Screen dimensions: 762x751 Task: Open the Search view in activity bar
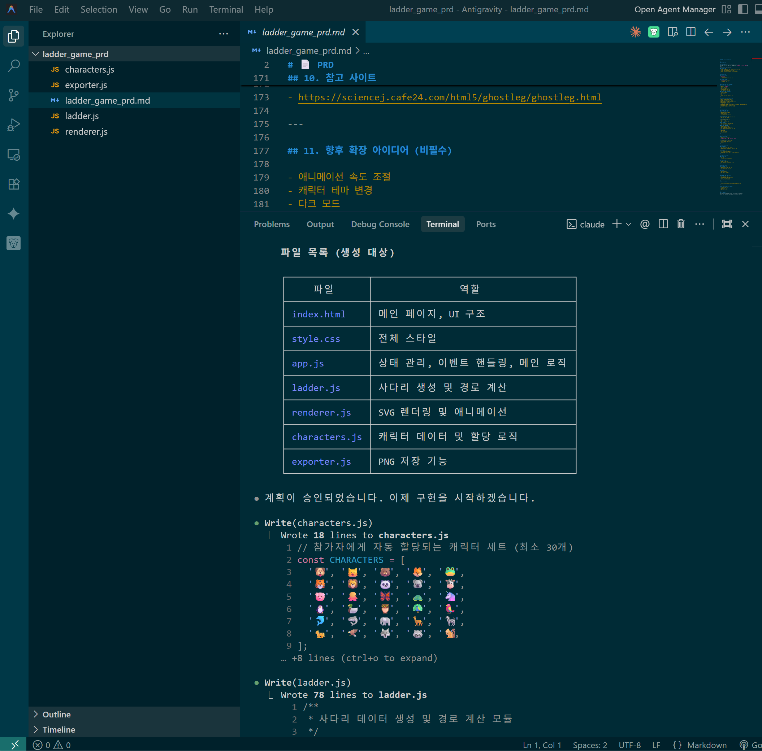click(x=14, y=65)
